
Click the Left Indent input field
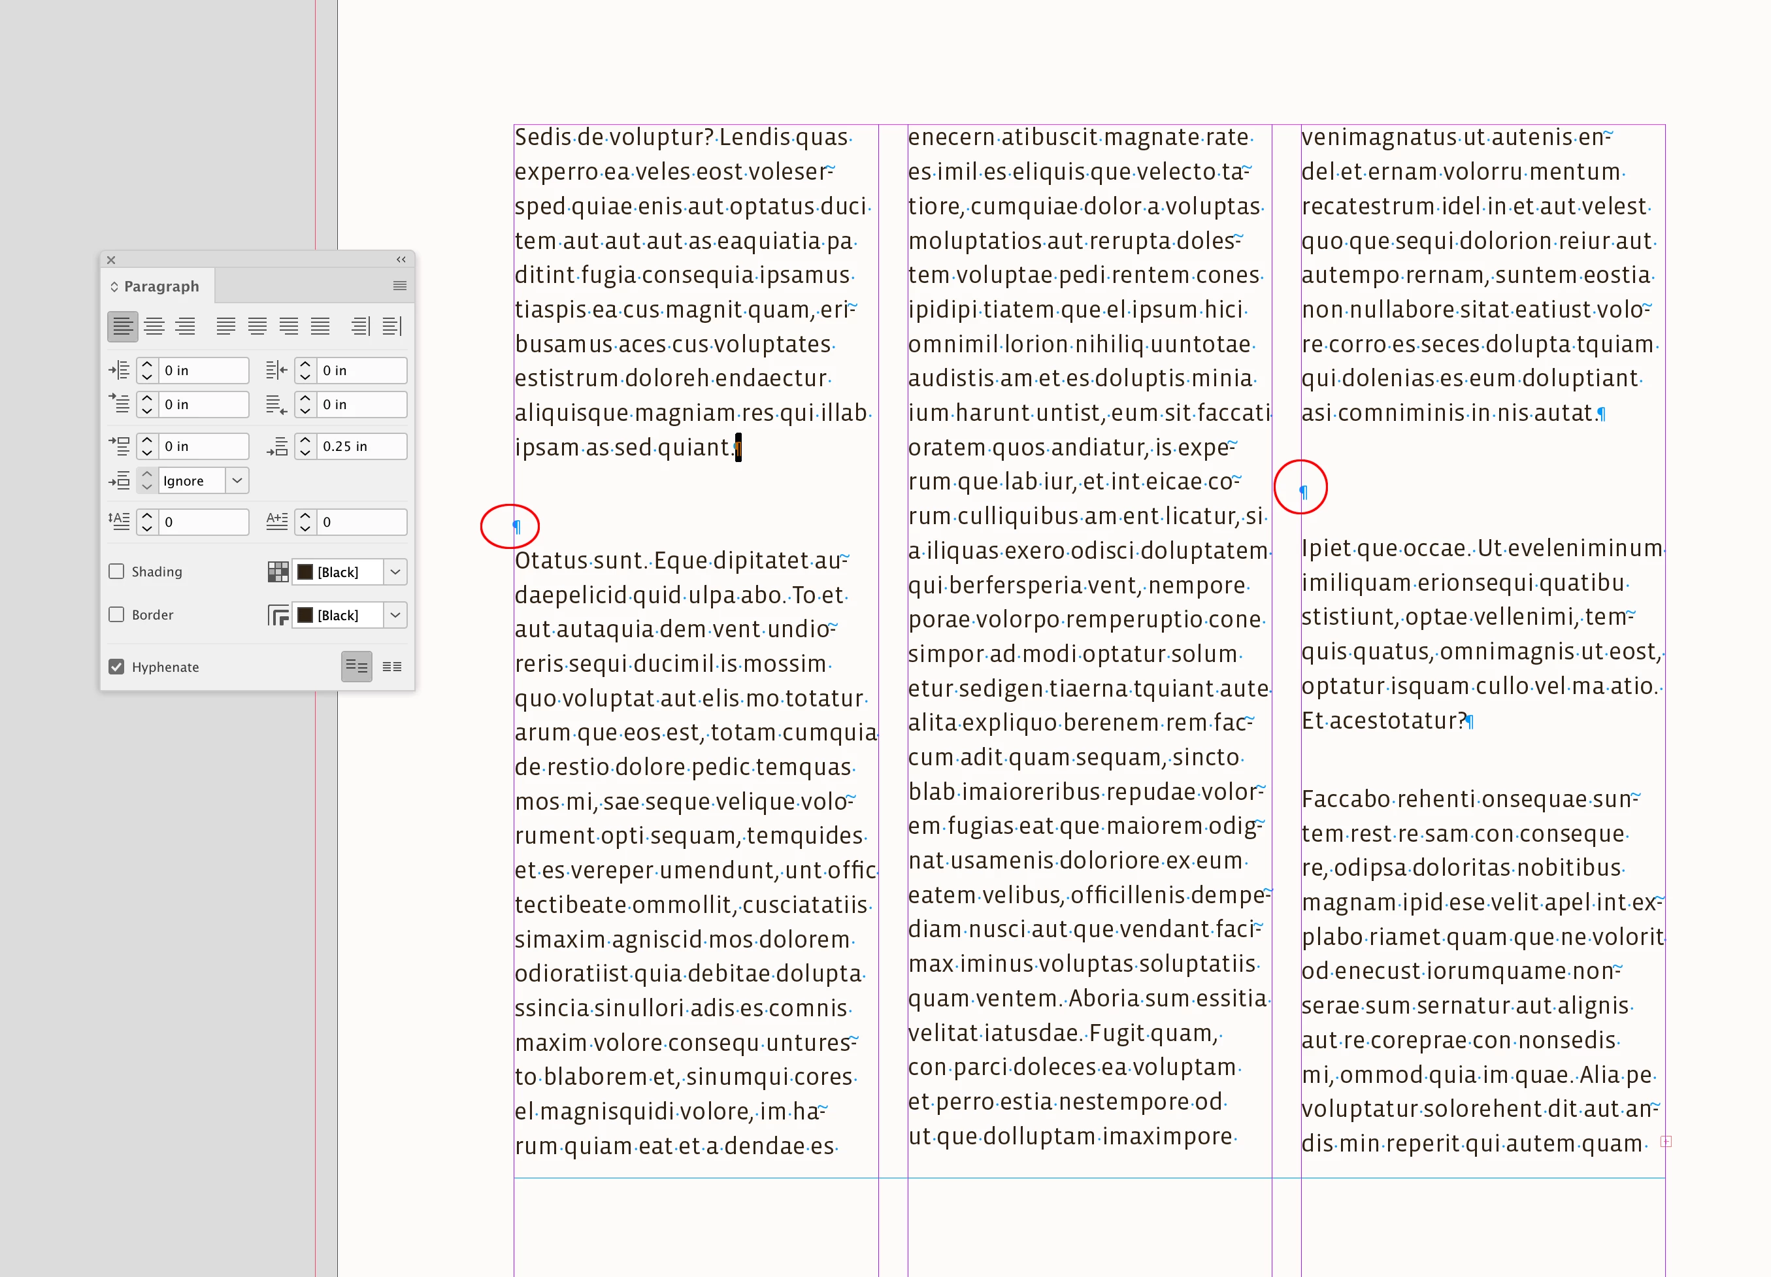click(204, 370)
